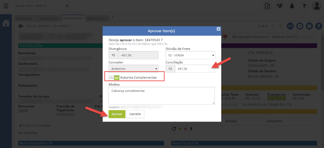Switch to the Tipo de Ocorr tab
The width and height of the screenshot is (324, 148).
coord(50,18)
